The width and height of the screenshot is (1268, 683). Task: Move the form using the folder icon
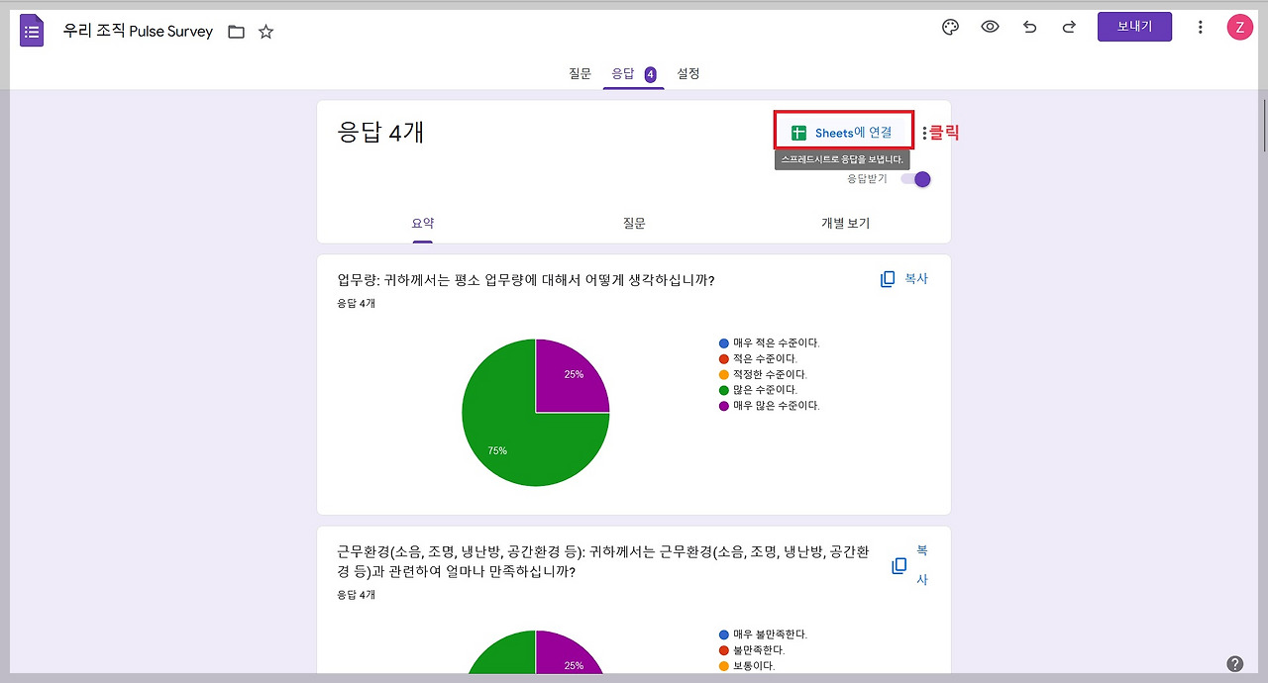tap(236, 32)
